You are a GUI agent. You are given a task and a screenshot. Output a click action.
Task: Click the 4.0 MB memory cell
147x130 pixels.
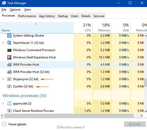(102, 65)
